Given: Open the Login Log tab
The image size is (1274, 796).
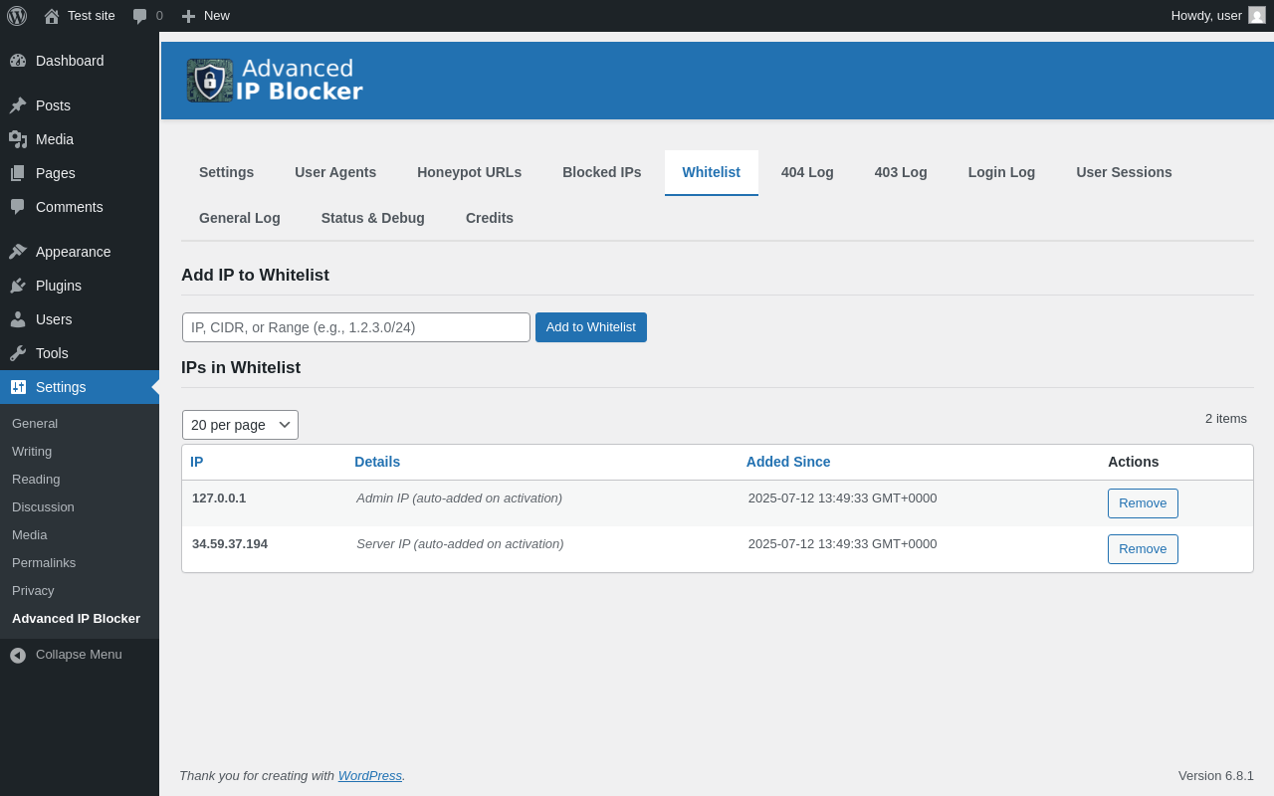Looking at the screenshot, I should [1001, 172].
